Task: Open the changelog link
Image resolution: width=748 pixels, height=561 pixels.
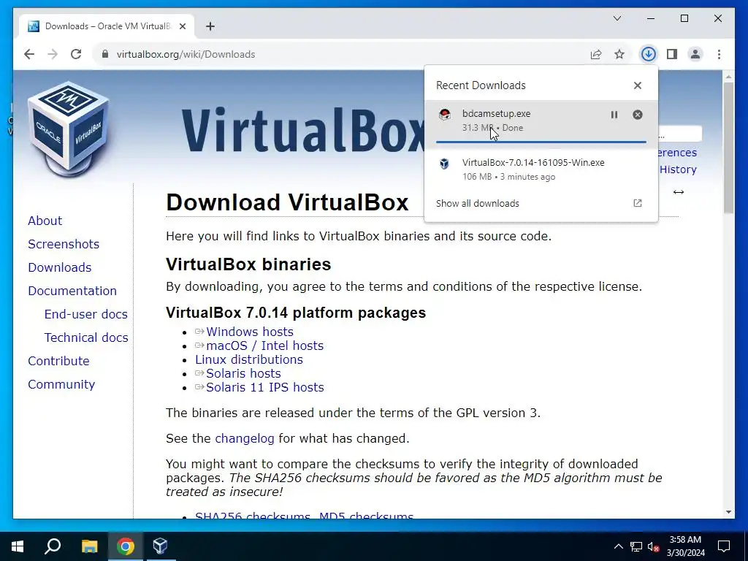Action: coord(245,438)
